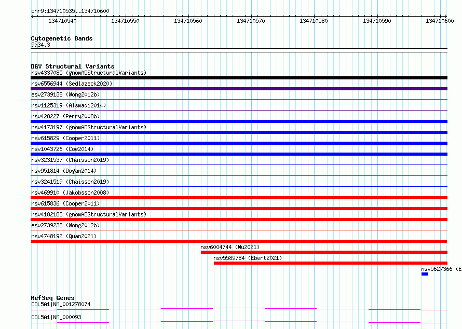Select nsv469910 (Jakobsson2008) label

pos(70,193)
